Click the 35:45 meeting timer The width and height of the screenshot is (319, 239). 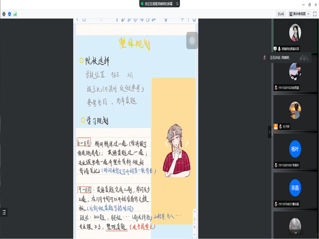(281, 14)
